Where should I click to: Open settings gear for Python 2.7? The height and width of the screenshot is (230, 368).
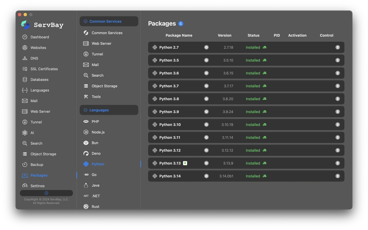pyautogui.click(x=206, y=47)
